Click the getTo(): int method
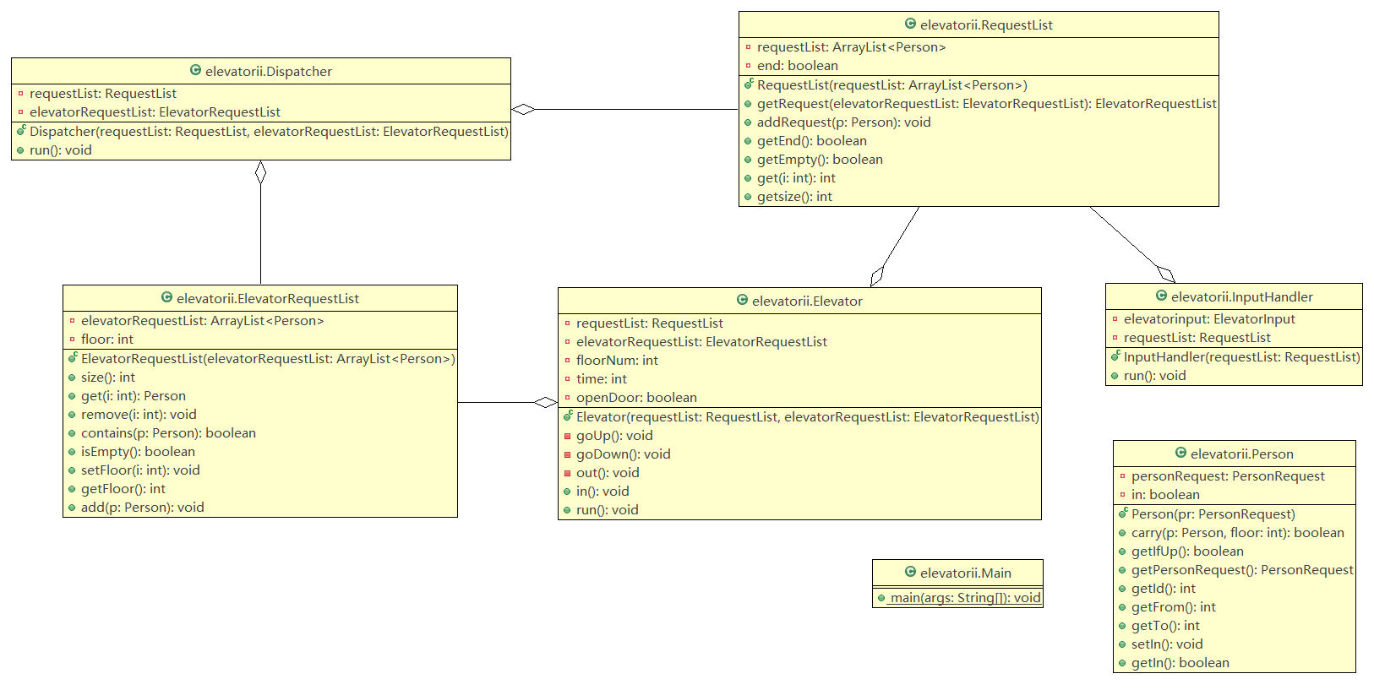 pyautogui.click(x=1165, y=626)
